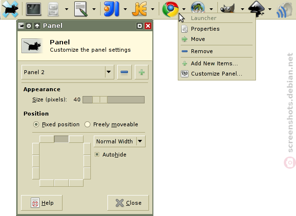Viewport: 296px width, 216px height.
Task: Open the Normal Width dropdown
Action: coord(120,141)
